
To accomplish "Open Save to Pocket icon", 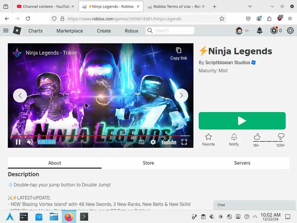I will 248,19.
